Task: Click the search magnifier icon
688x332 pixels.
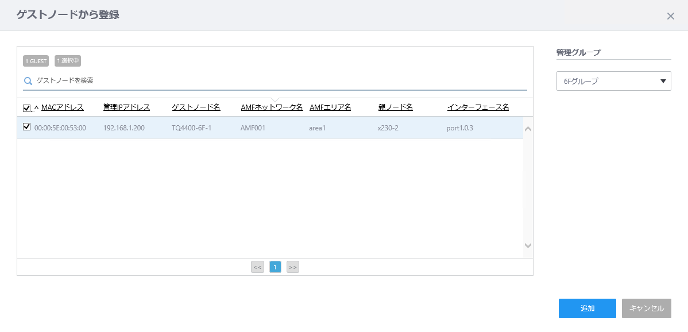Action: (28, 80)
